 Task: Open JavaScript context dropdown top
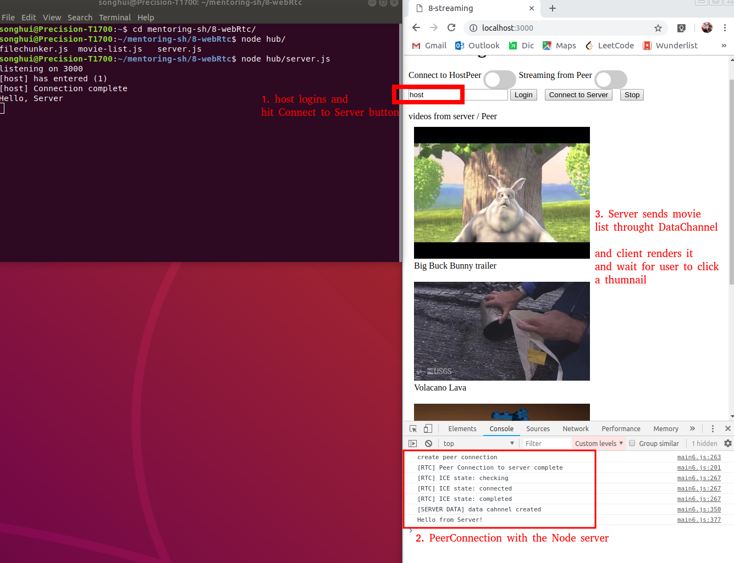pos(478,443)
